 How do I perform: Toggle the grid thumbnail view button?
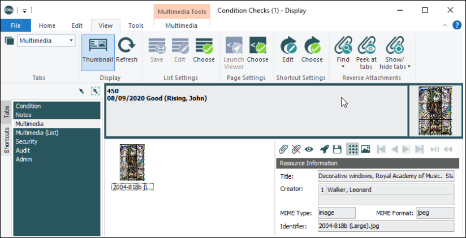352,149
